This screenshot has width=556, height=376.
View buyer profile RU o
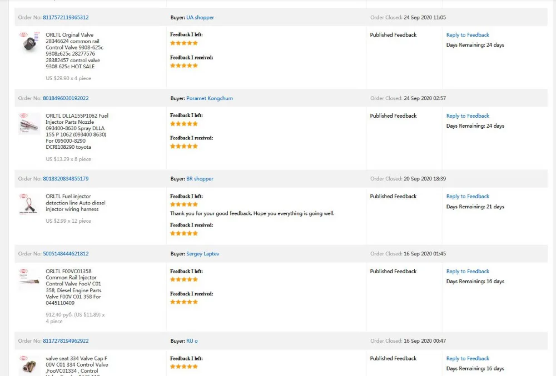(192, 341)
